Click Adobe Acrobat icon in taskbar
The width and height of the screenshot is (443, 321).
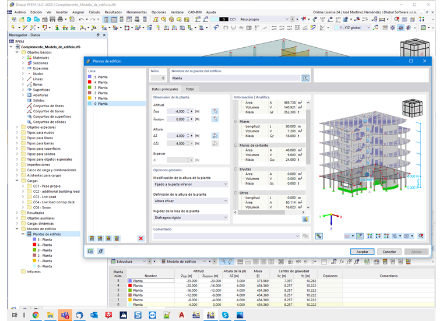click(181, 315)
